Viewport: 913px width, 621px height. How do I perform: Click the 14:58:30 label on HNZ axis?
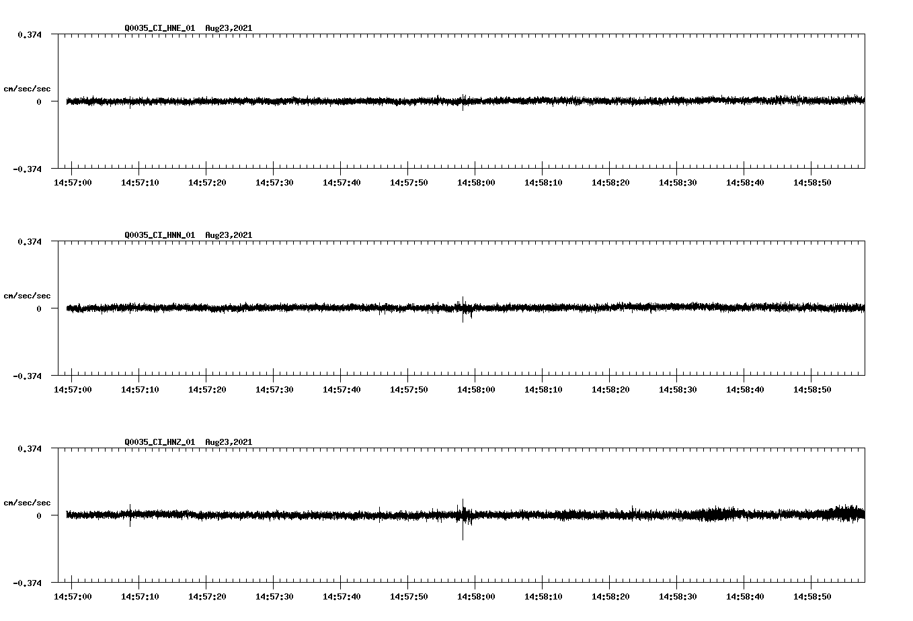[678, 597]
